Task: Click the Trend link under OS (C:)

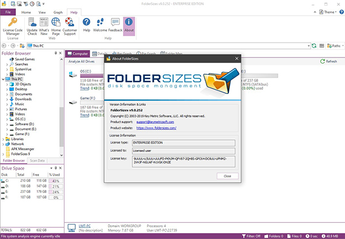Action: tap(85, 88)
